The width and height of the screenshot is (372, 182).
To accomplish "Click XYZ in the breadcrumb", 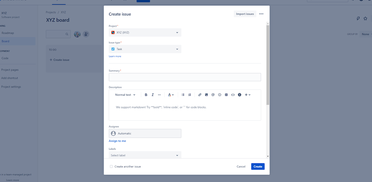I will tap(63, 12).
